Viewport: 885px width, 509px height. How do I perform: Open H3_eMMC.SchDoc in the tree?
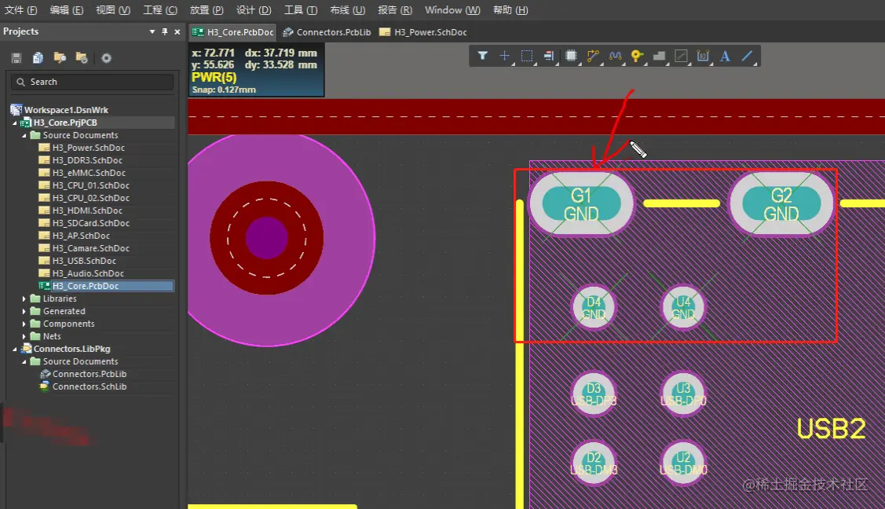(89, 173)
